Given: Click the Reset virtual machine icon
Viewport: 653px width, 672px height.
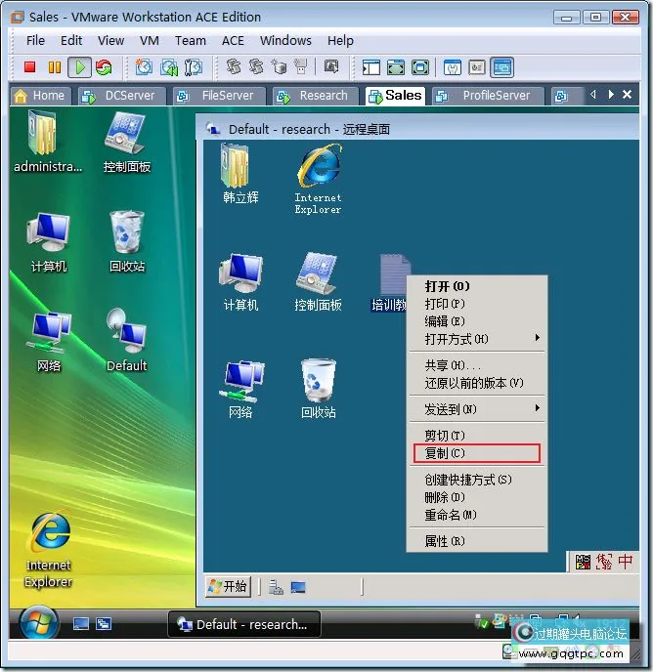Looking at the screenshot, I should click(x=104, y=67).
